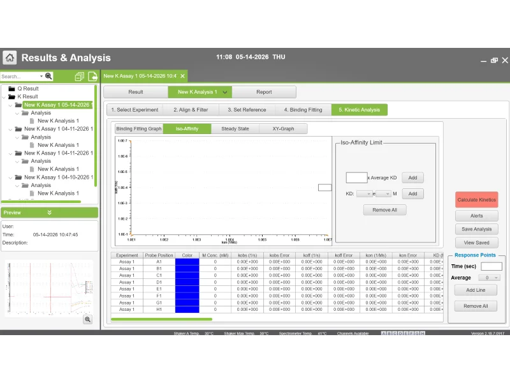Screen dimensions: 510x383
Task: Open the XY-Graph tab
Action: 283,129
